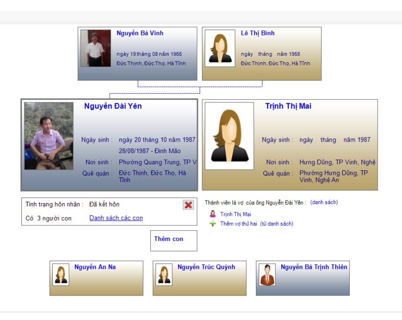The width and height of the screenshot is (402, 320).
Task: Click the red X delete icon
Action: (188, 205)
